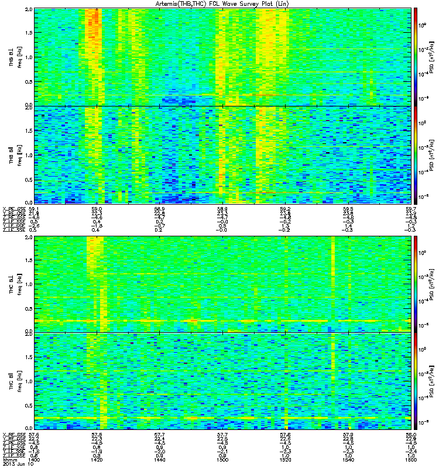Click the '1400' time label on the bottom axis

point(33,460)
